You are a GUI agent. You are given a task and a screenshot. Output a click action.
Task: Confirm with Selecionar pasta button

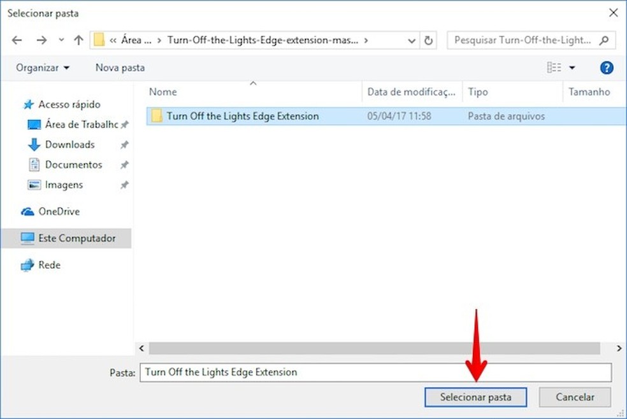coord(475,397)
